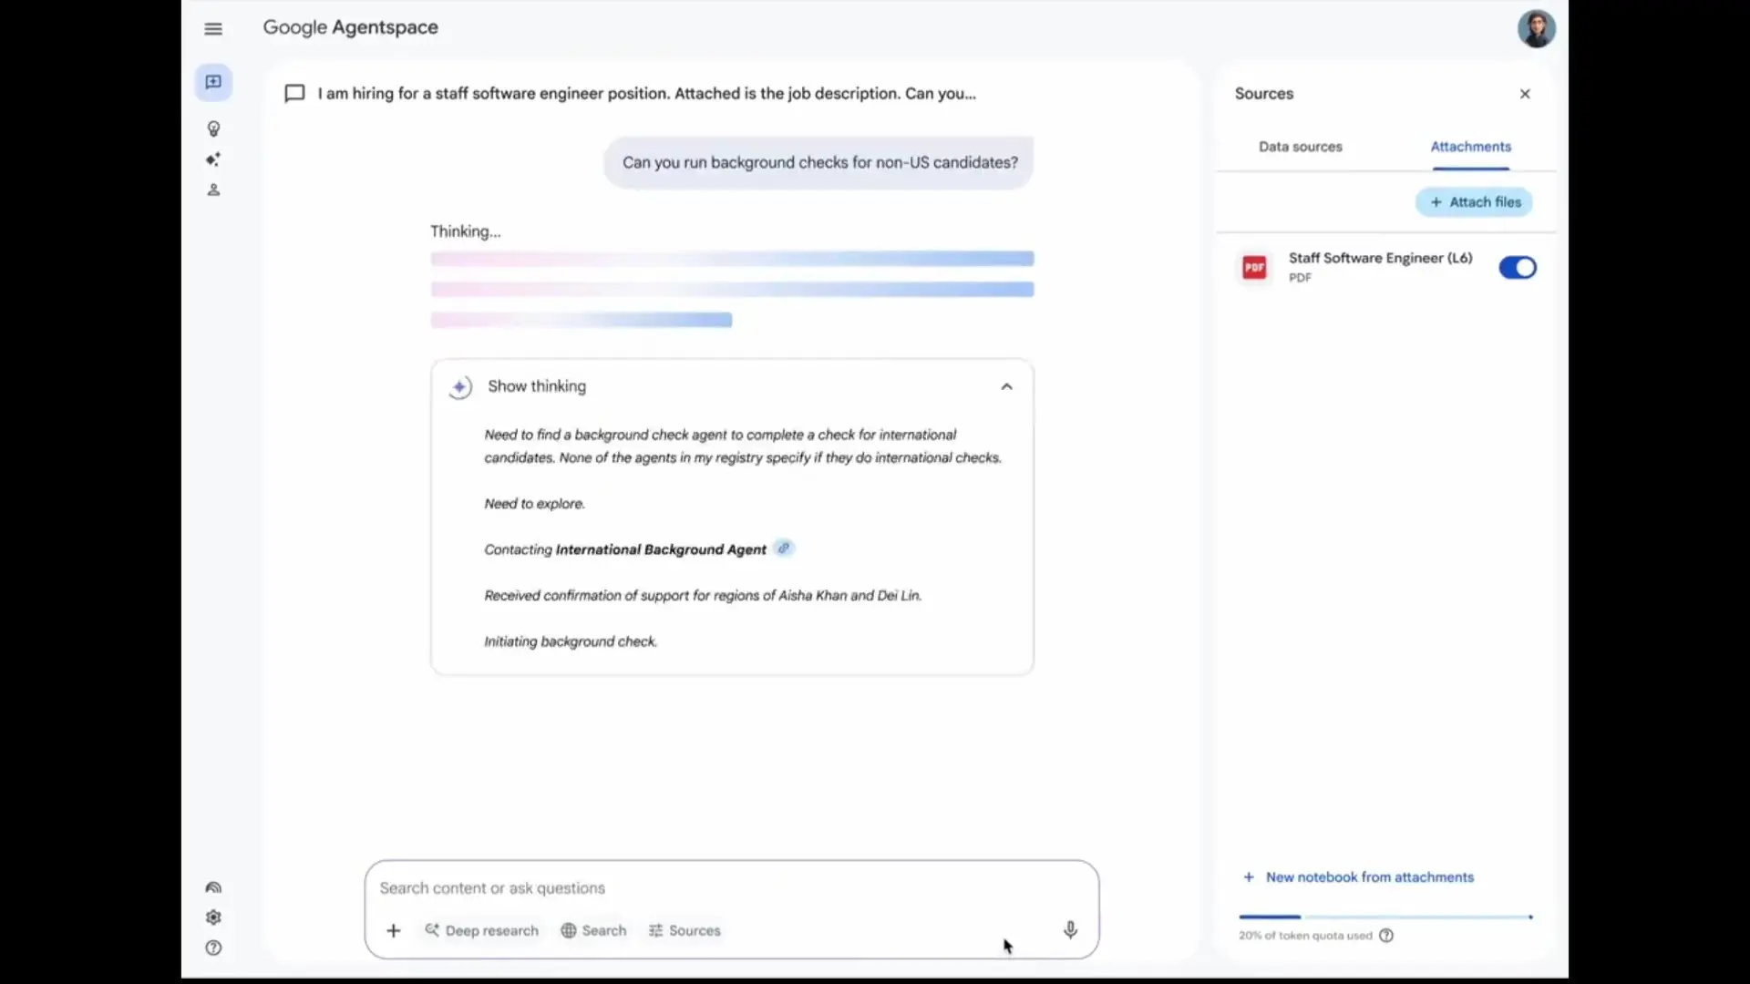Close the Sources panel

pyautogui.click(x=1525, y=94)
